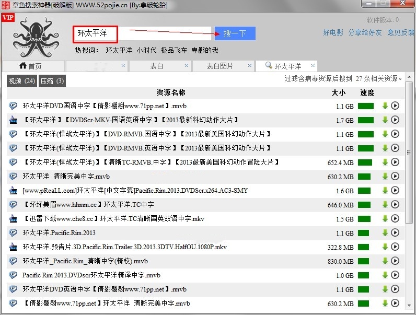Click hot search word 卑鄙的我

pyautogui.click(x=205, y=50)
